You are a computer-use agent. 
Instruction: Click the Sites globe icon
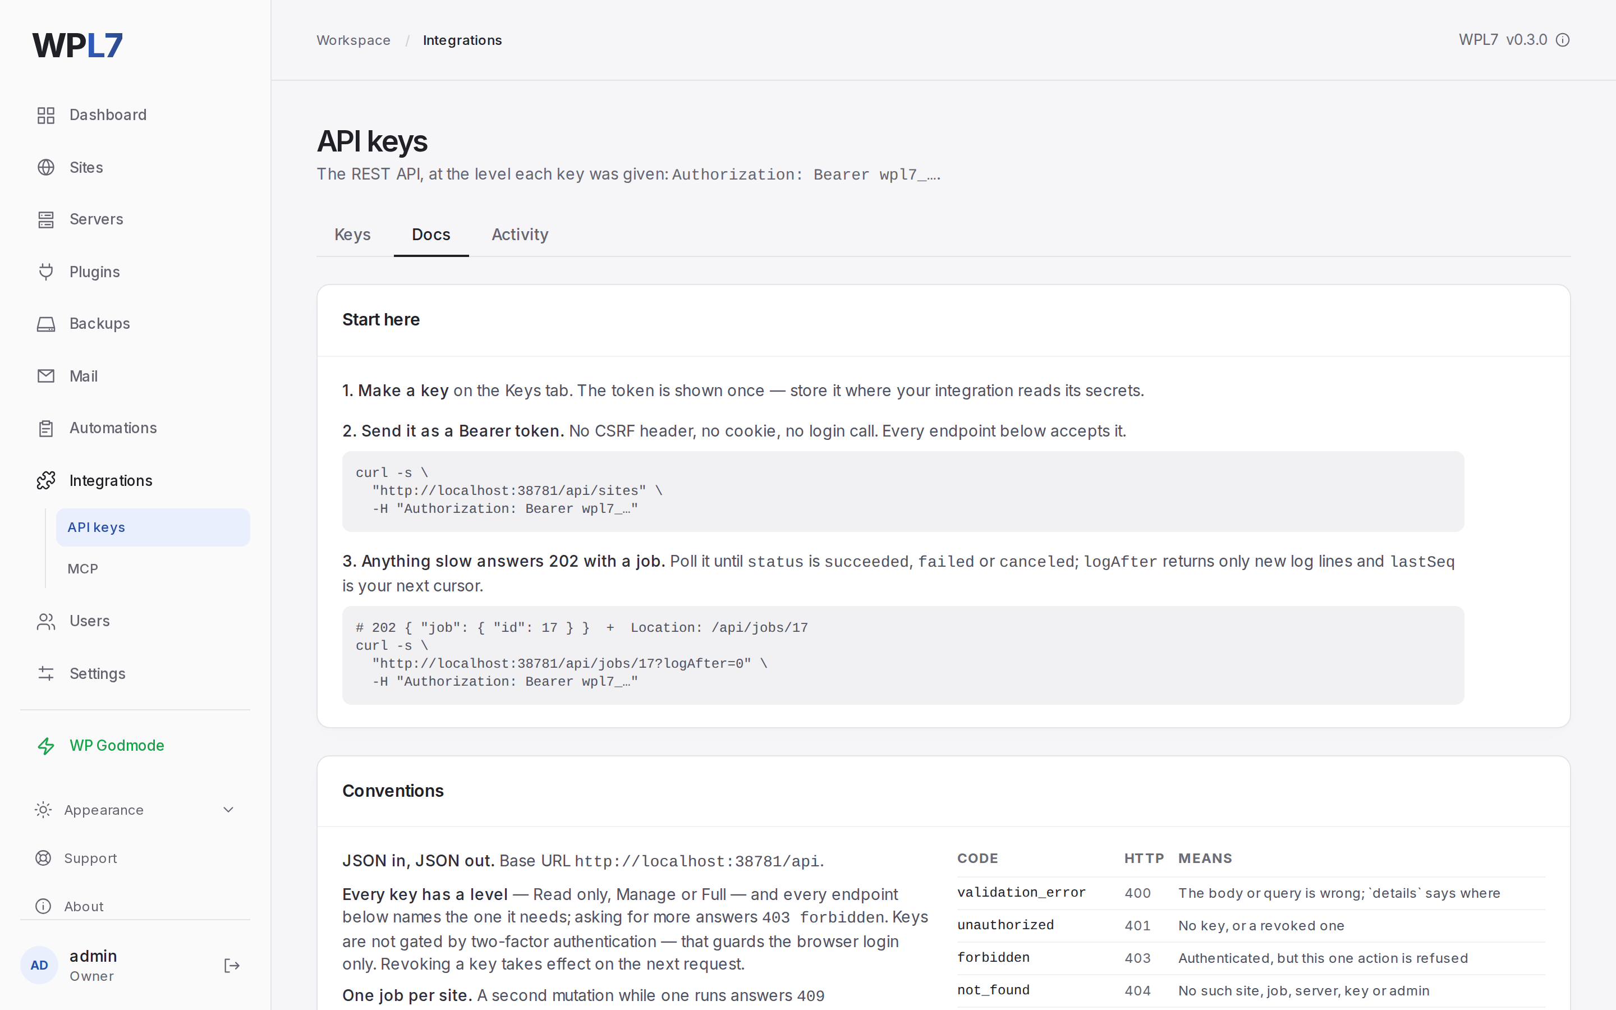45,168
